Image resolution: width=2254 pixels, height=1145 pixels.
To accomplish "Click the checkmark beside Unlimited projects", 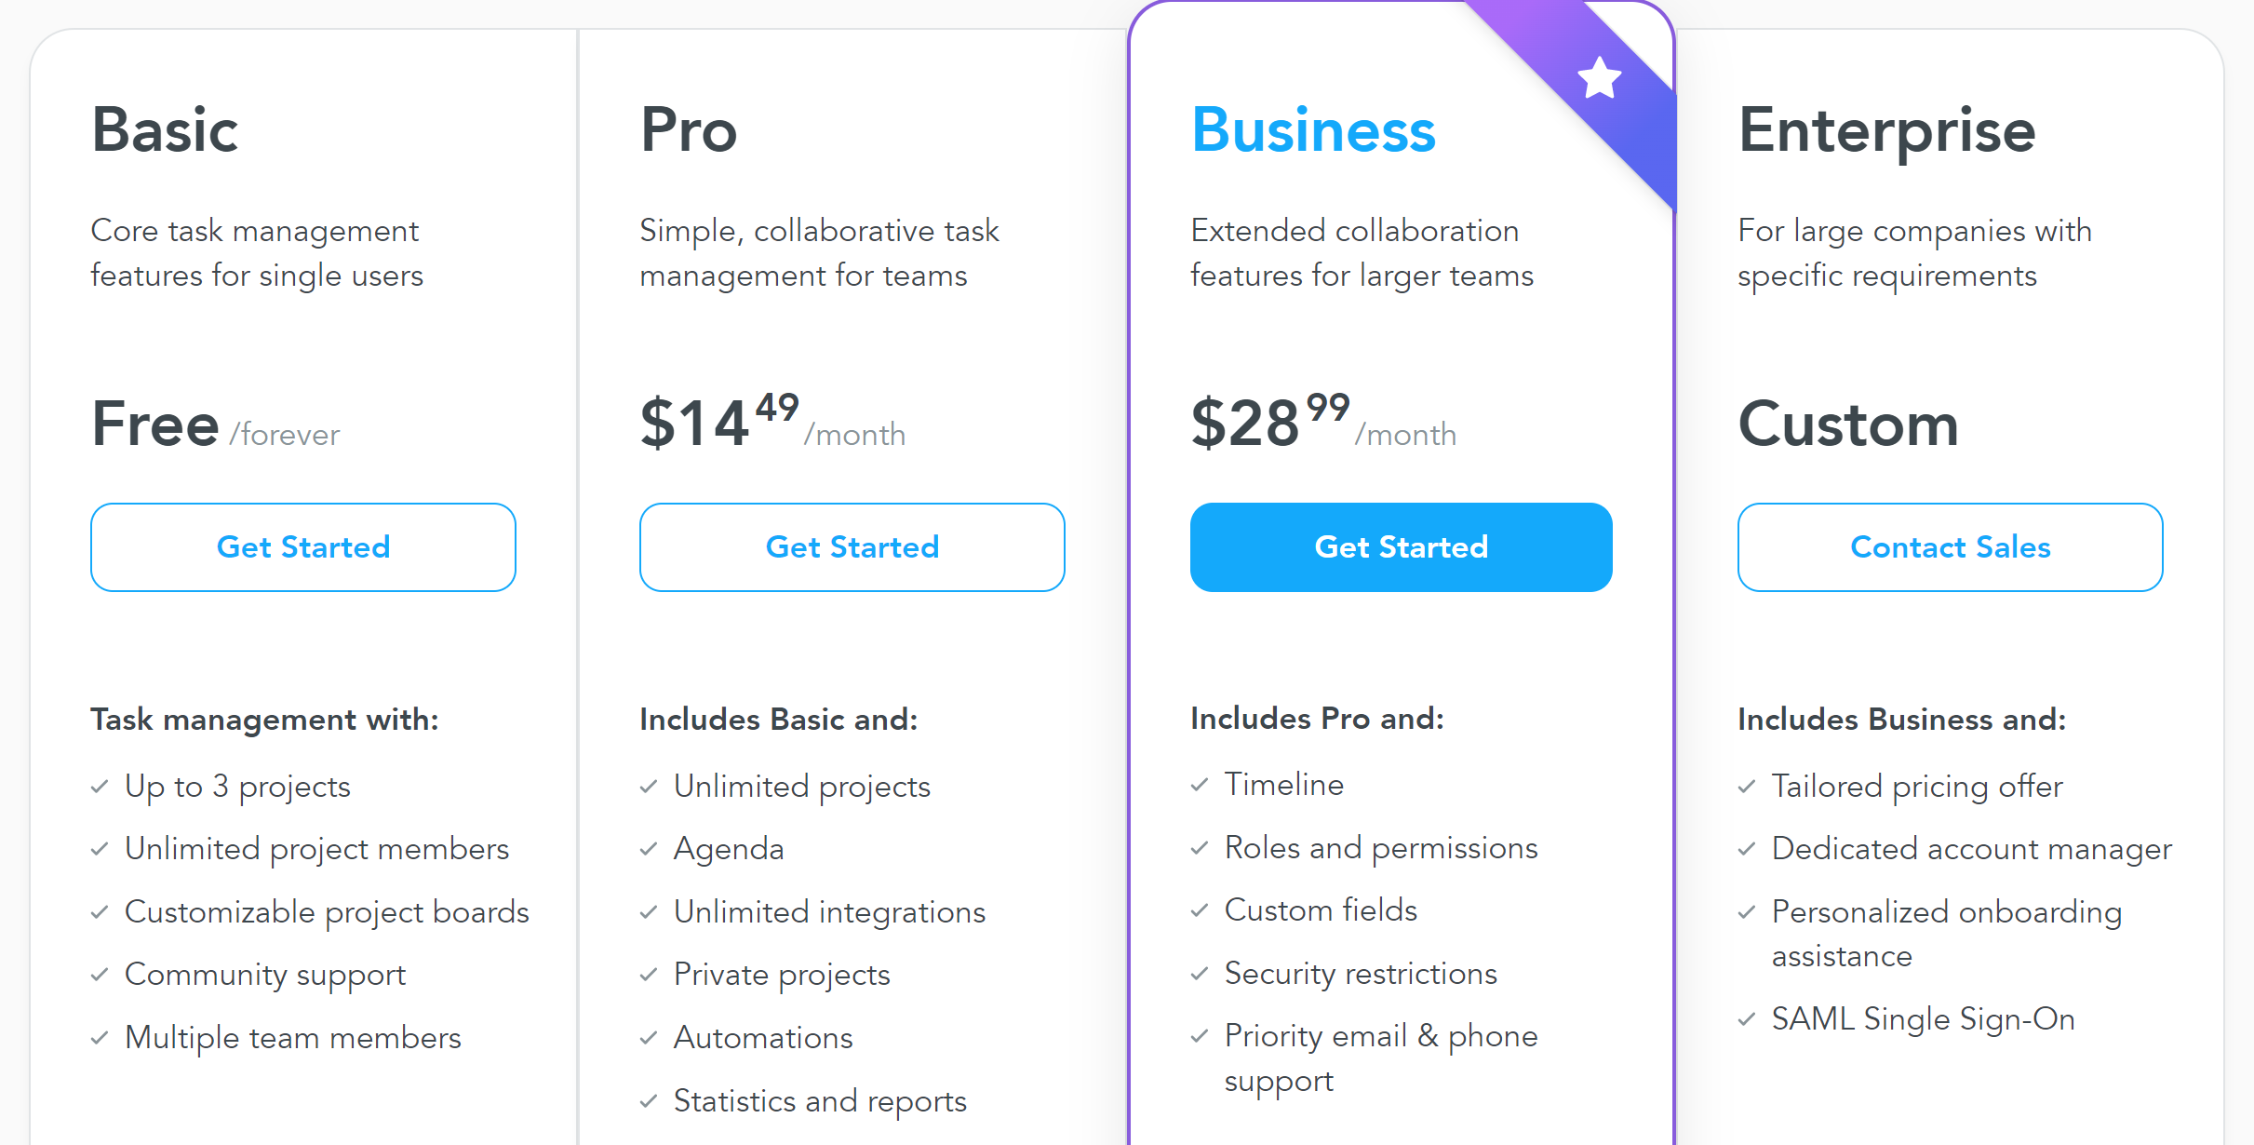I will [649, 787].
